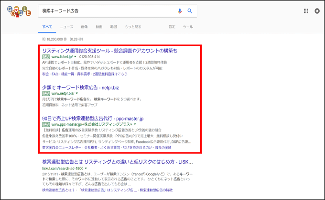Switch to the 地図 tab
The image size is (325, 200).
pos(114,27)
